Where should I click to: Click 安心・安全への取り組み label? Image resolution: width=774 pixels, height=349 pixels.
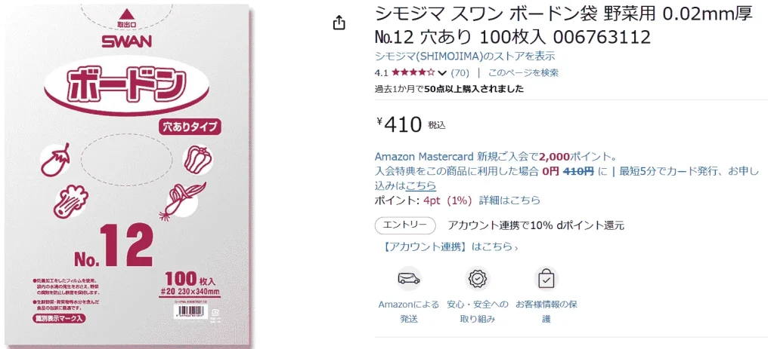tap(478, 311)
